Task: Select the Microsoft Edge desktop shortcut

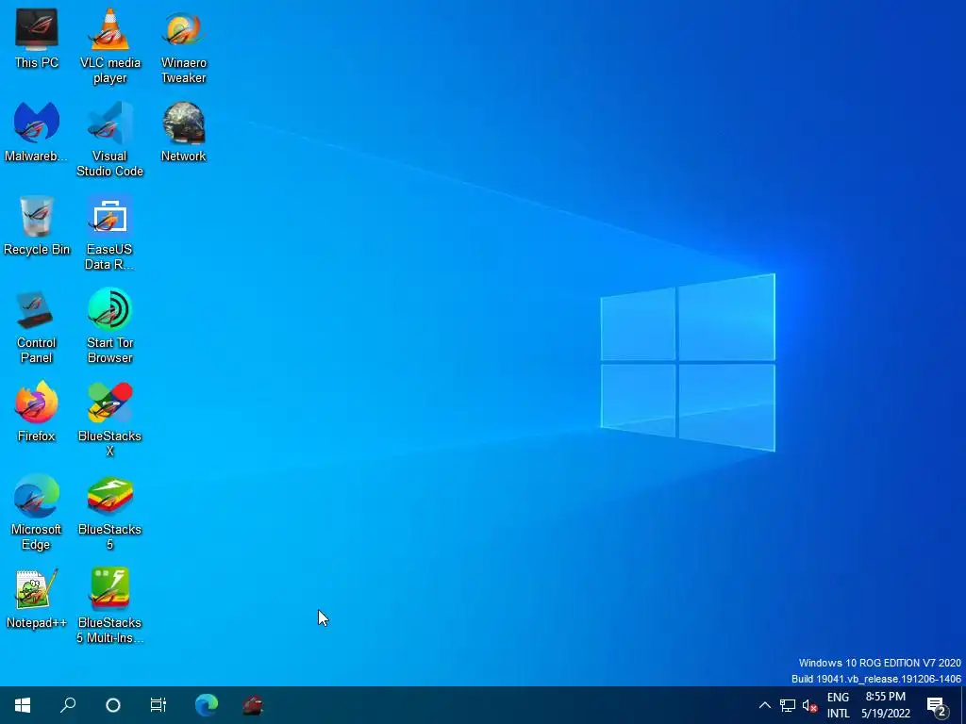Action: click(37, 513)
